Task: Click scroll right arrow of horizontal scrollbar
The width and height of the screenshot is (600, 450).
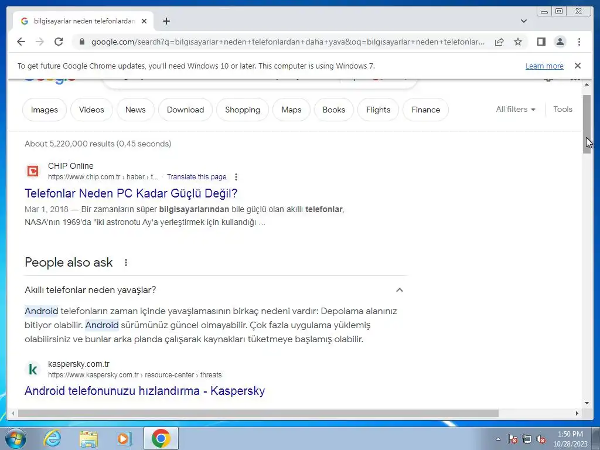Action: 577,413
